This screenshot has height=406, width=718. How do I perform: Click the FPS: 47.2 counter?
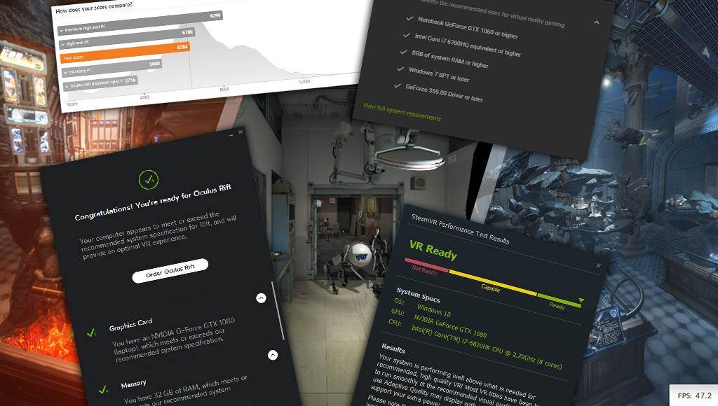695,395
